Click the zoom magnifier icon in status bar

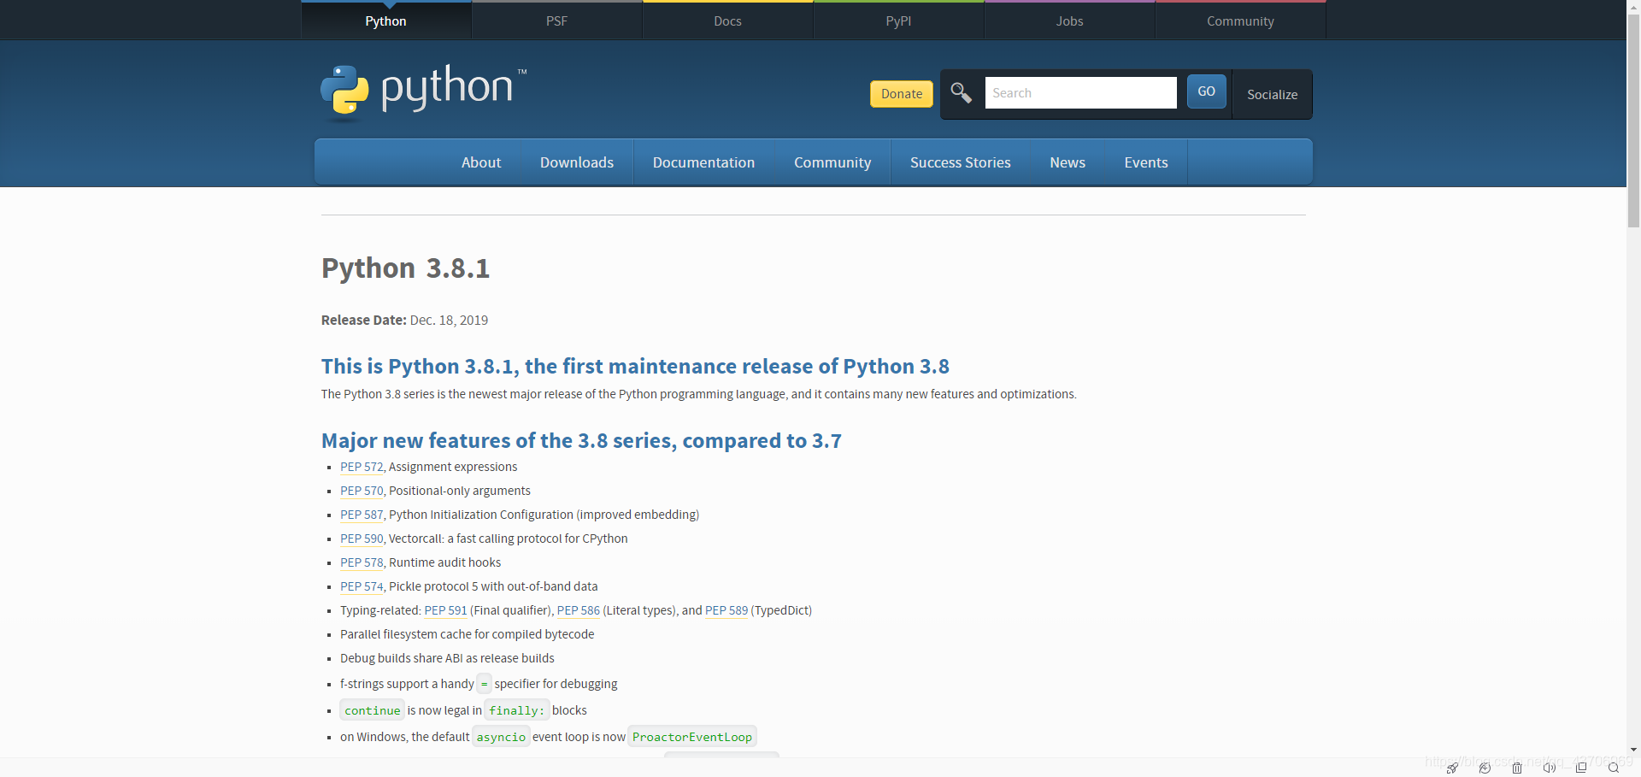(x=1614, y=768)
